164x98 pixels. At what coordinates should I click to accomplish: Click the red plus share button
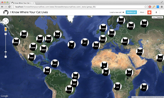coord(149,12)
